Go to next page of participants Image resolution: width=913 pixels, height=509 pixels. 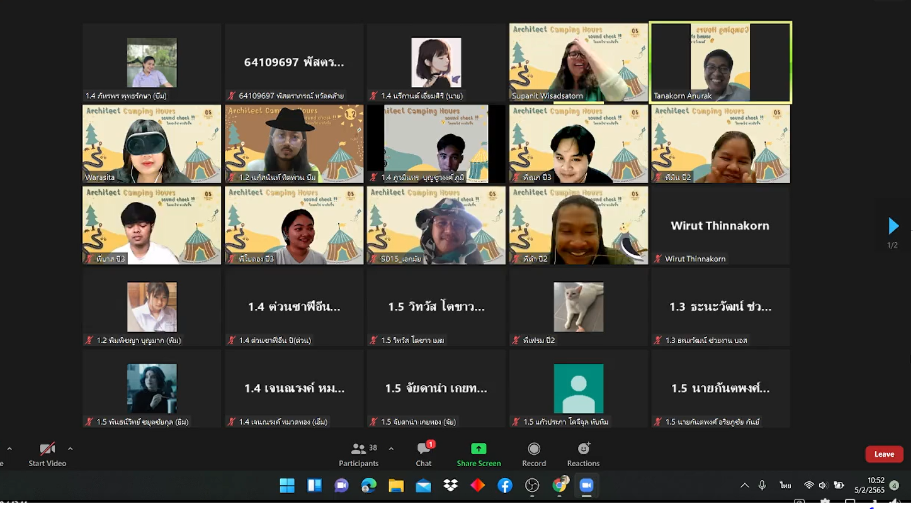click(893, 226)
